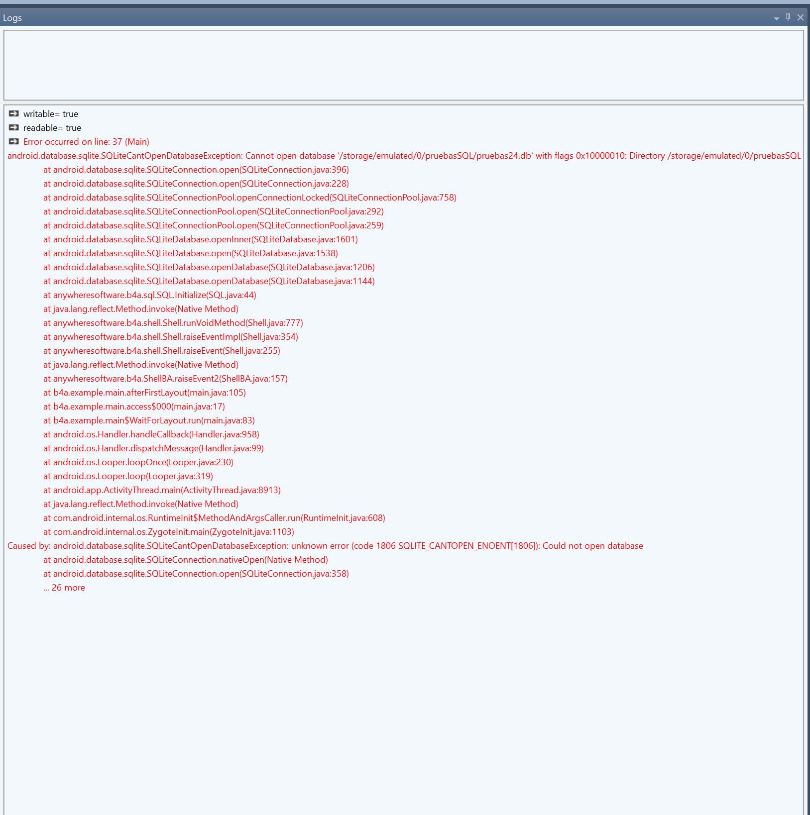Click the 'SQLiteConnection.java:396' stack trace line
The image size is (810, 815).
tap(196, 170)
